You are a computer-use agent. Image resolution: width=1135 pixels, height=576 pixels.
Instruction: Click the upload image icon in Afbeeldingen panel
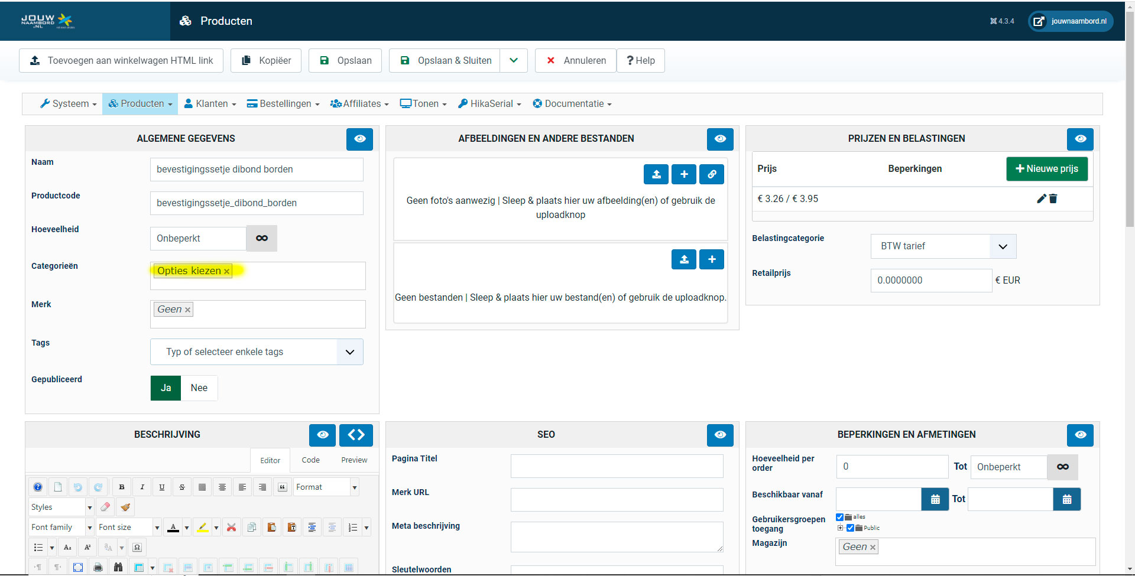[656, 174]
